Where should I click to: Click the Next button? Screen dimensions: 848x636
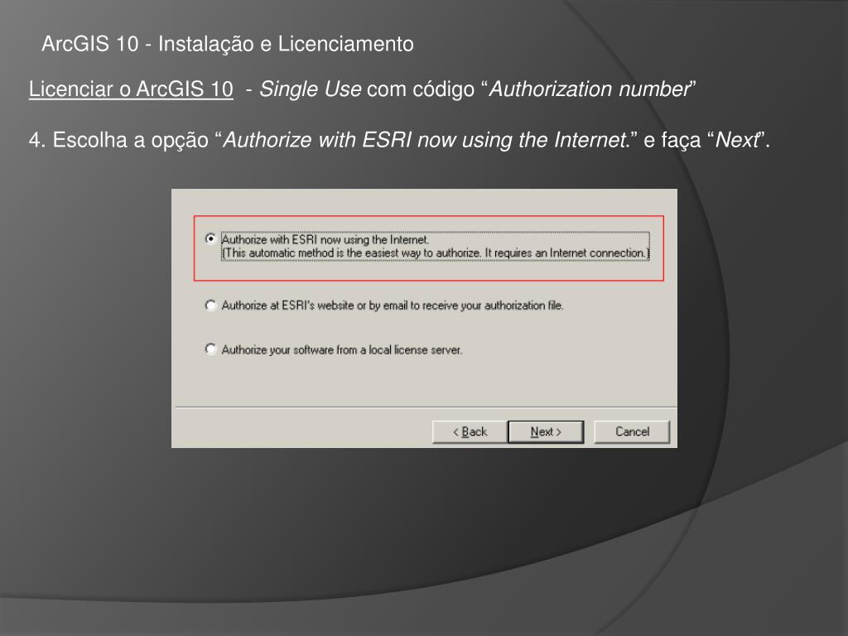[x=546, y=431]
